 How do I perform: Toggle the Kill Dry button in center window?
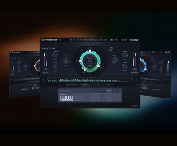(x=46, y=73)
